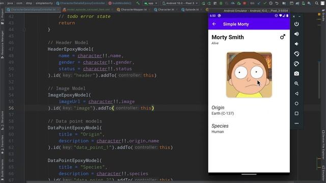Screen dimensions: 326x183
Task: Open emulator extended controls three dots
Action: point(296,124)
